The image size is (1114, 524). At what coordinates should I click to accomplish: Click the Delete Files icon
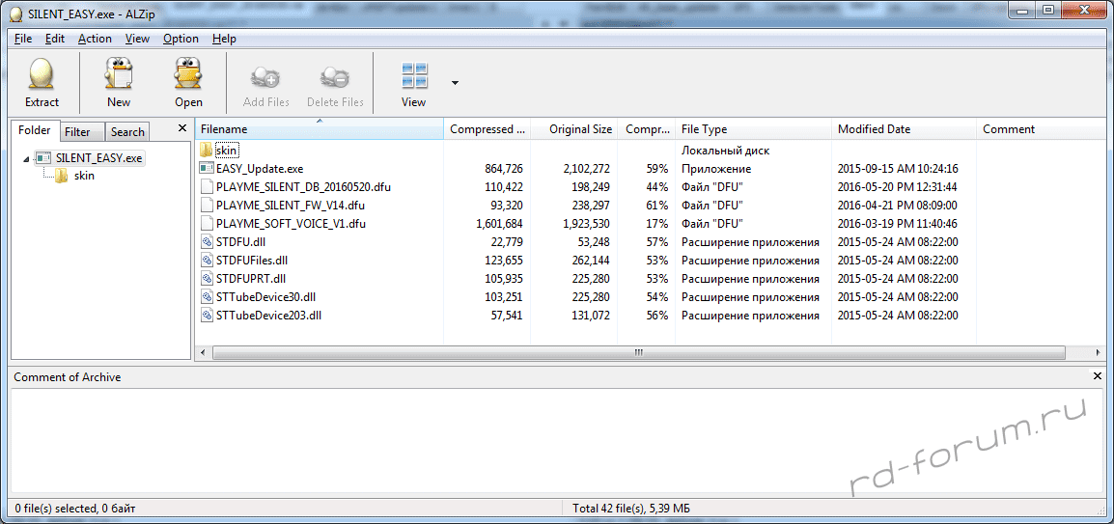click(x=335, y=75)
